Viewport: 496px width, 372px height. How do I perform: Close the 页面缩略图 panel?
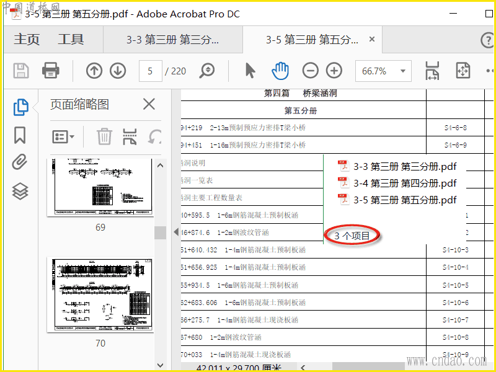coord(149,104)
